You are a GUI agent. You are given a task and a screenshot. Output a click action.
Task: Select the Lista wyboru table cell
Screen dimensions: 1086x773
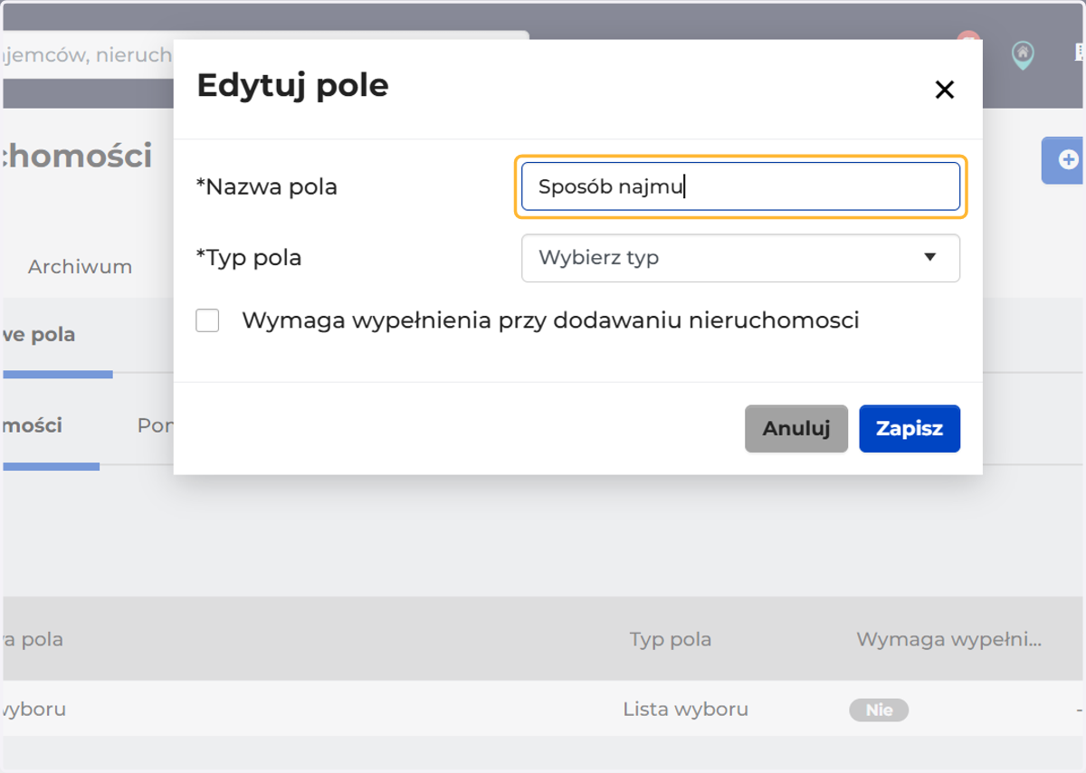point(685,709)
